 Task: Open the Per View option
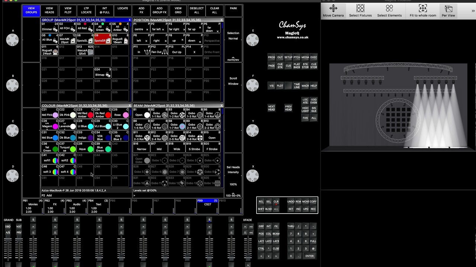click(x=448, y=11)
